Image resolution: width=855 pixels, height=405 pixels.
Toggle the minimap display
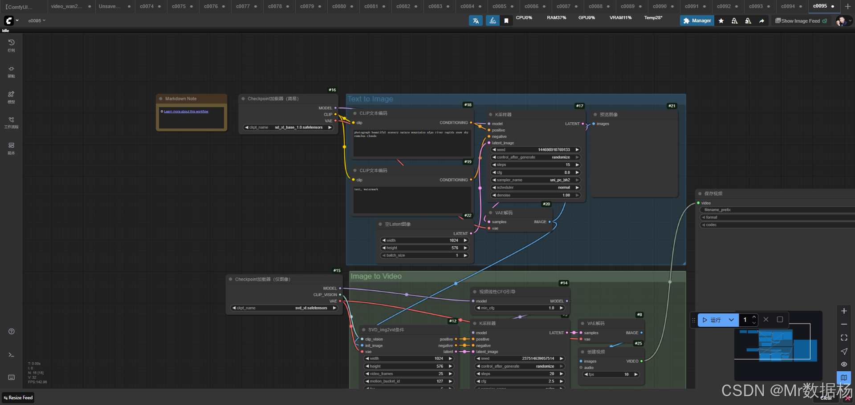[x=844, y=377]
